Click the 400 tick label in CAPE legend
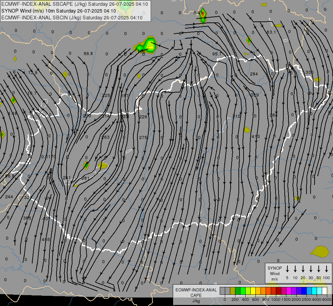Viewport: 333px width, 306px height. (x=245, y=300)
